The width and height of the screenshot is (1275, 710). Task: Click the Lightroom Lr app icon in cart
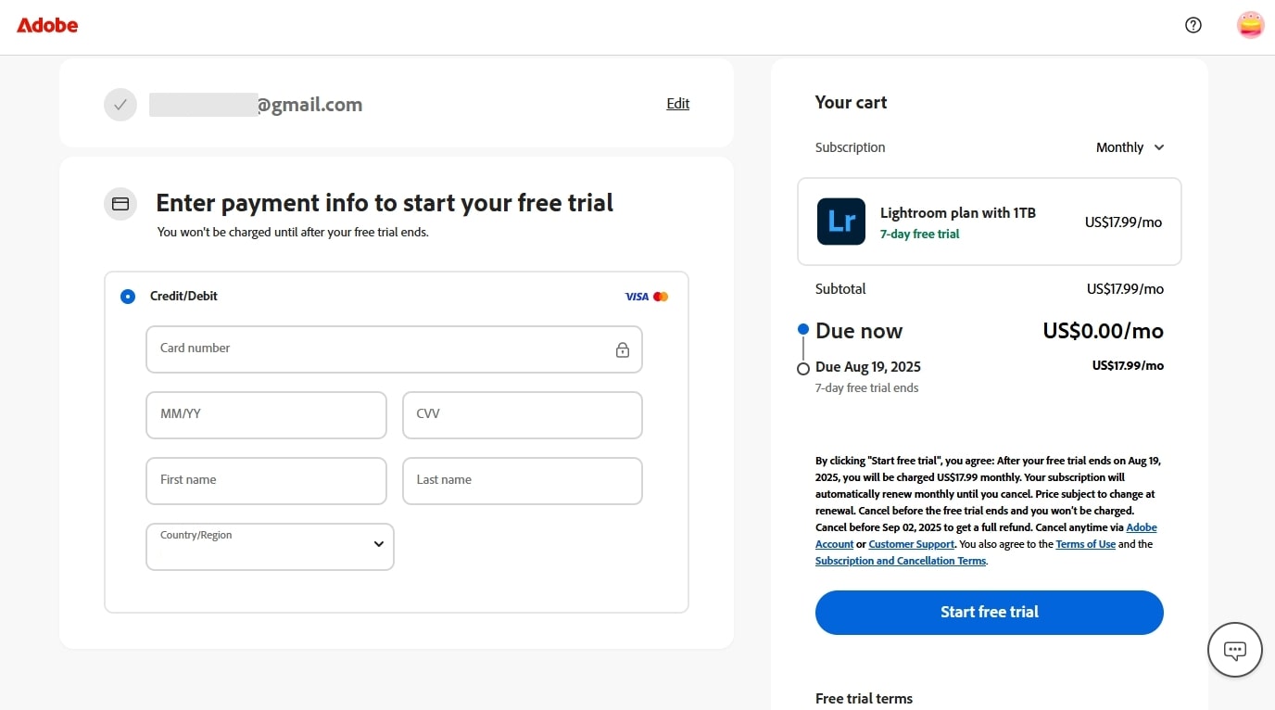tap(840, 222)
